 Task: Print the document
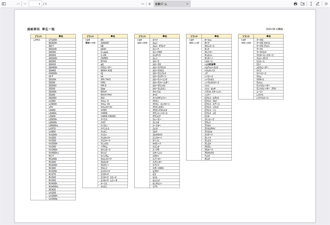pos(295,4)
